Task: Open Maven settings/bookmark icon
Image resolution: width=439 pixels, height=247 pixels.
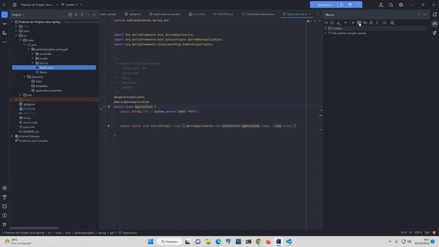Action: pyautogui.click(x=384, y=23)
